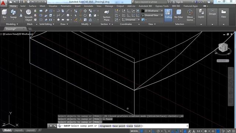This screenshot has width=236, height=133.
Task: Expand the Modify panel
Action: pyautogui.click(x=86, y=24)
